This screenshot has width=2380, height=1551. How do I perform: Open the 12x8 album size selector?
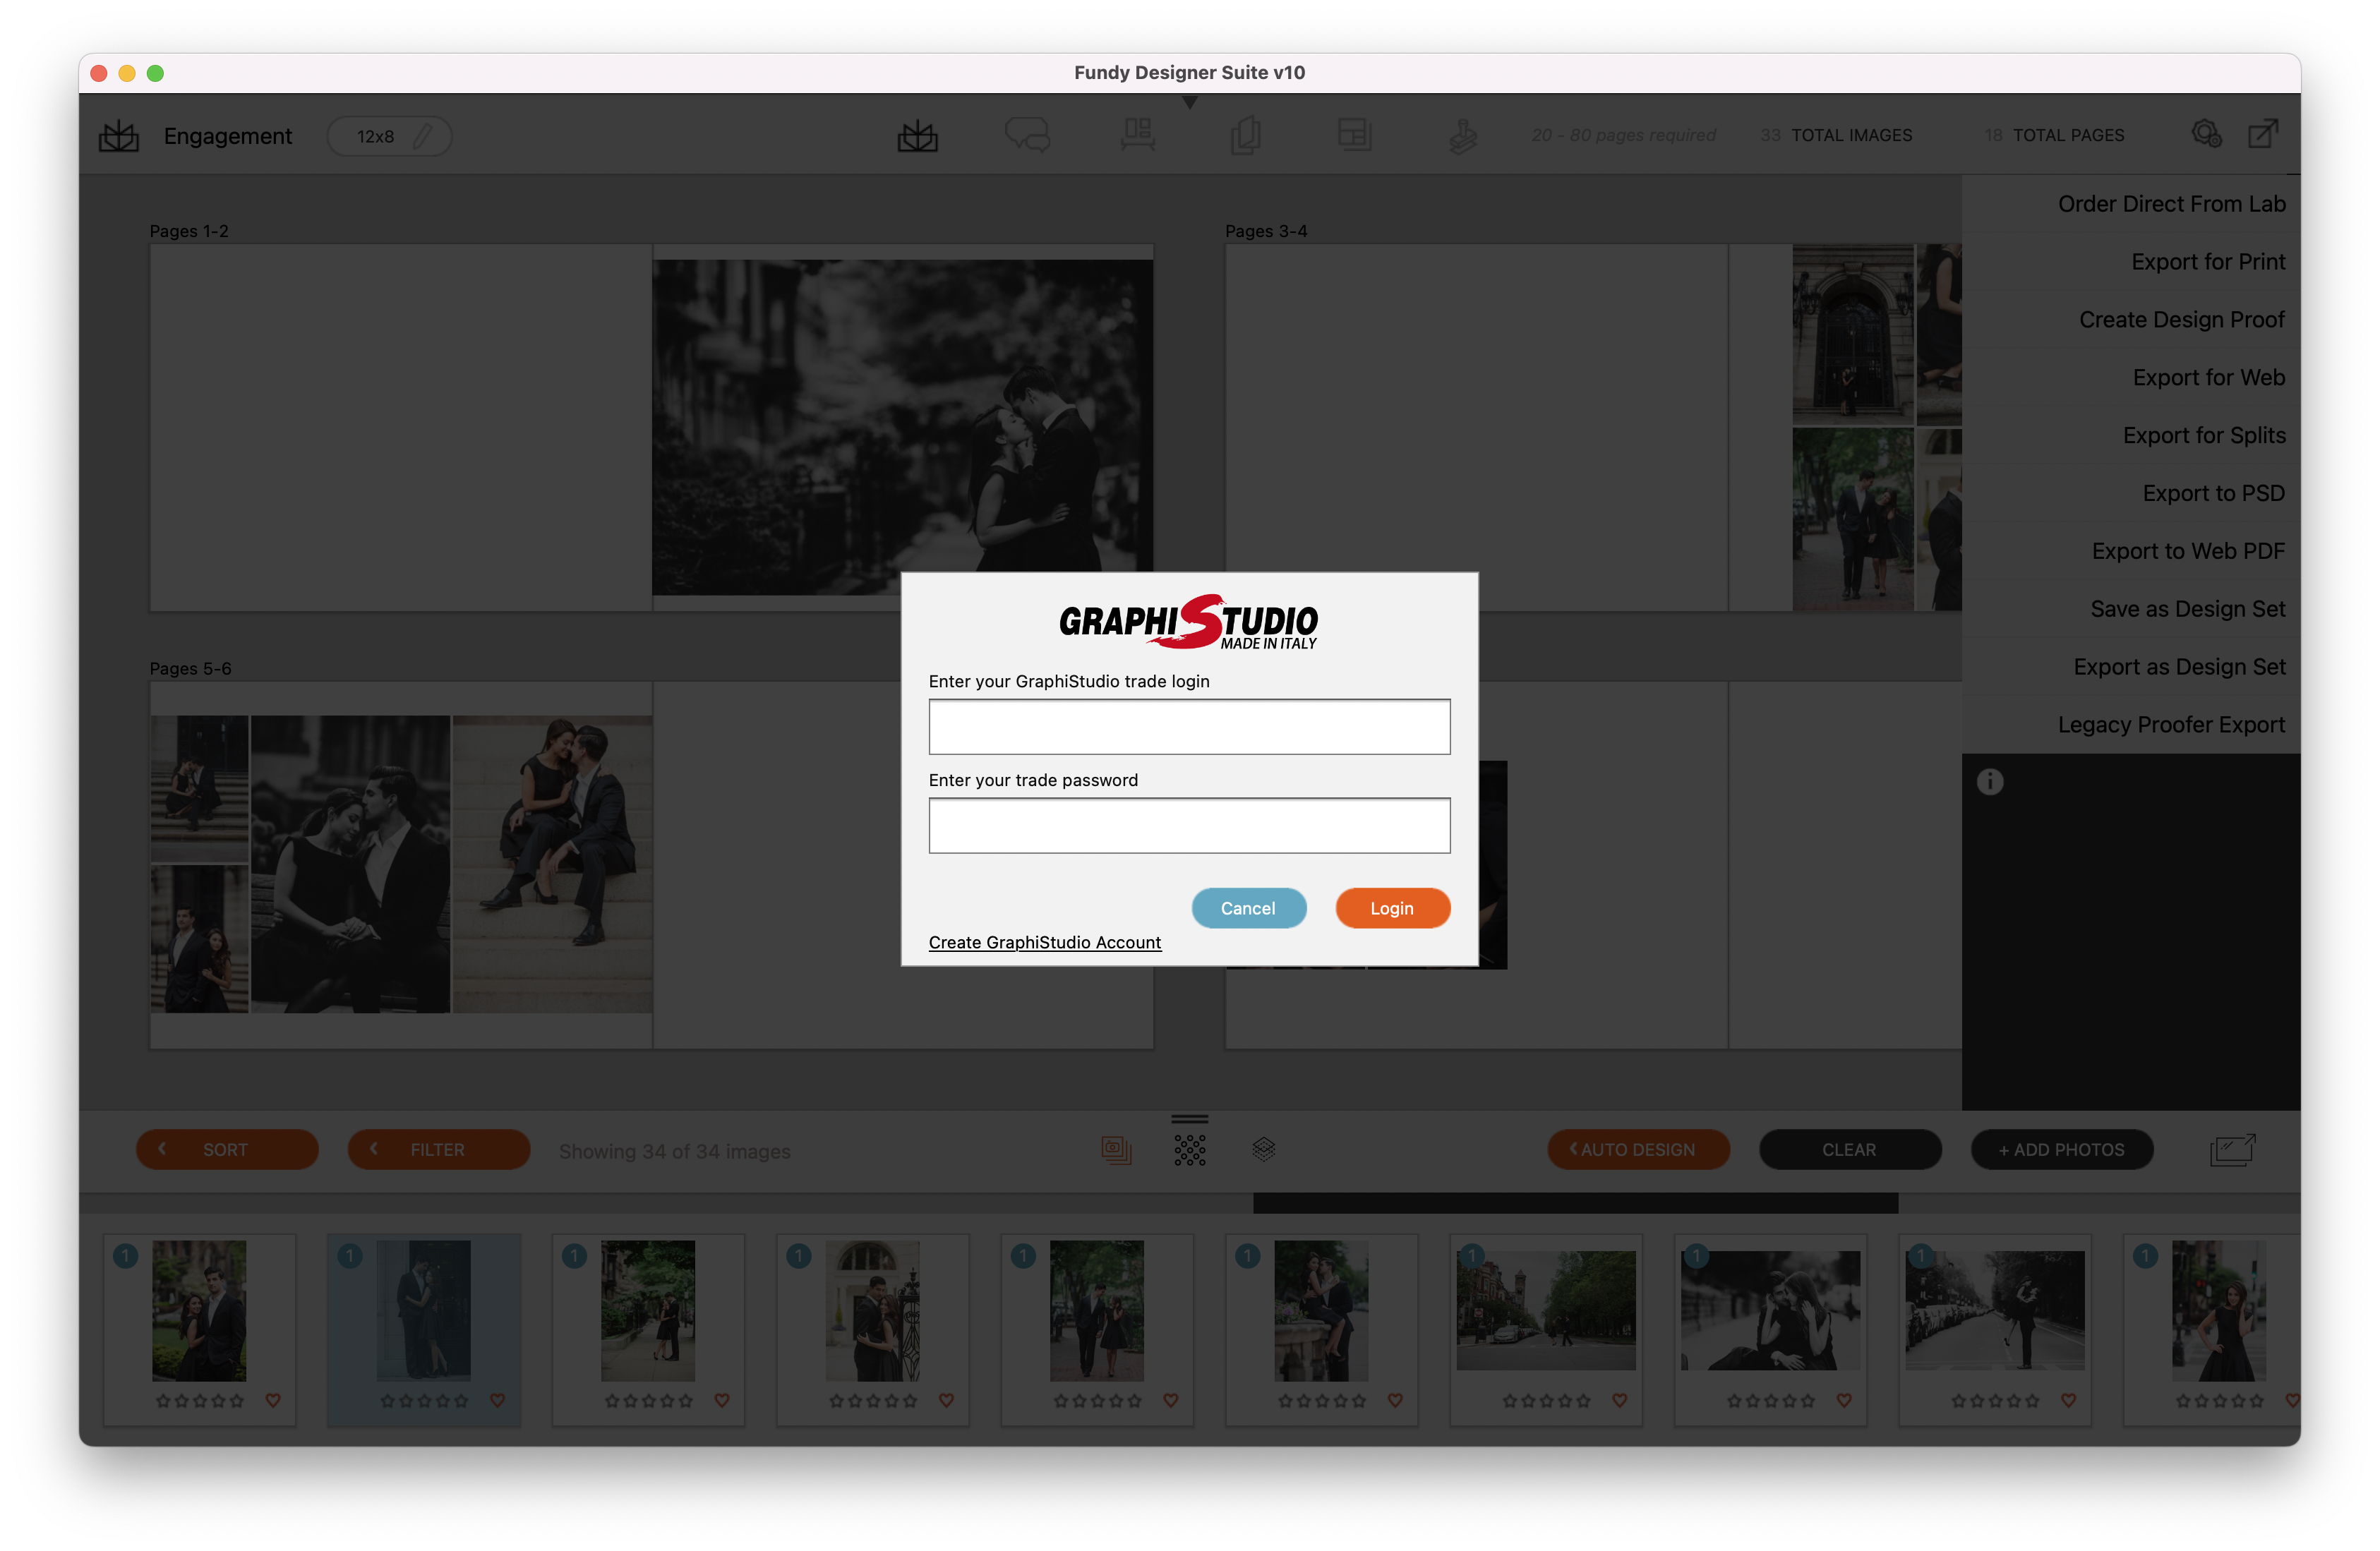[x=389, y=136]
